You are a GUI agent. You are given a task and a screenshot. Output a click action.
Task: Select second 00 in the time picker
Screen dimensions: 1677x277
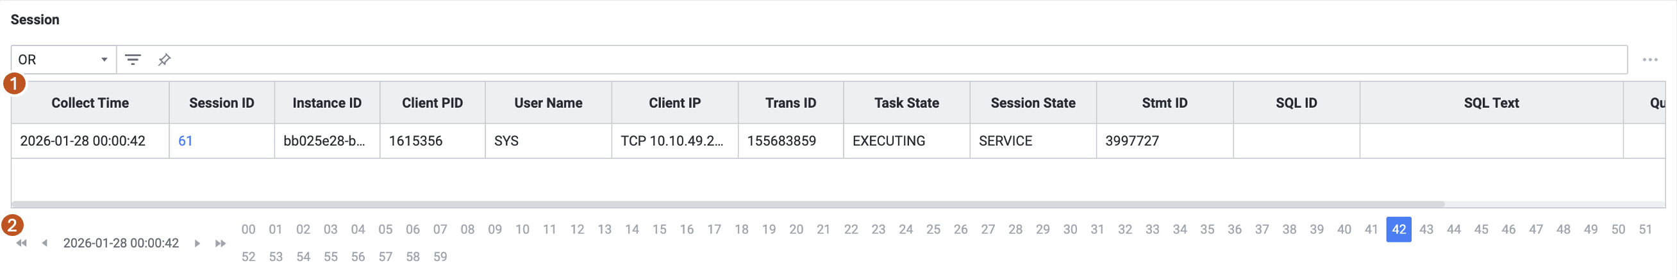coord(248,230)
